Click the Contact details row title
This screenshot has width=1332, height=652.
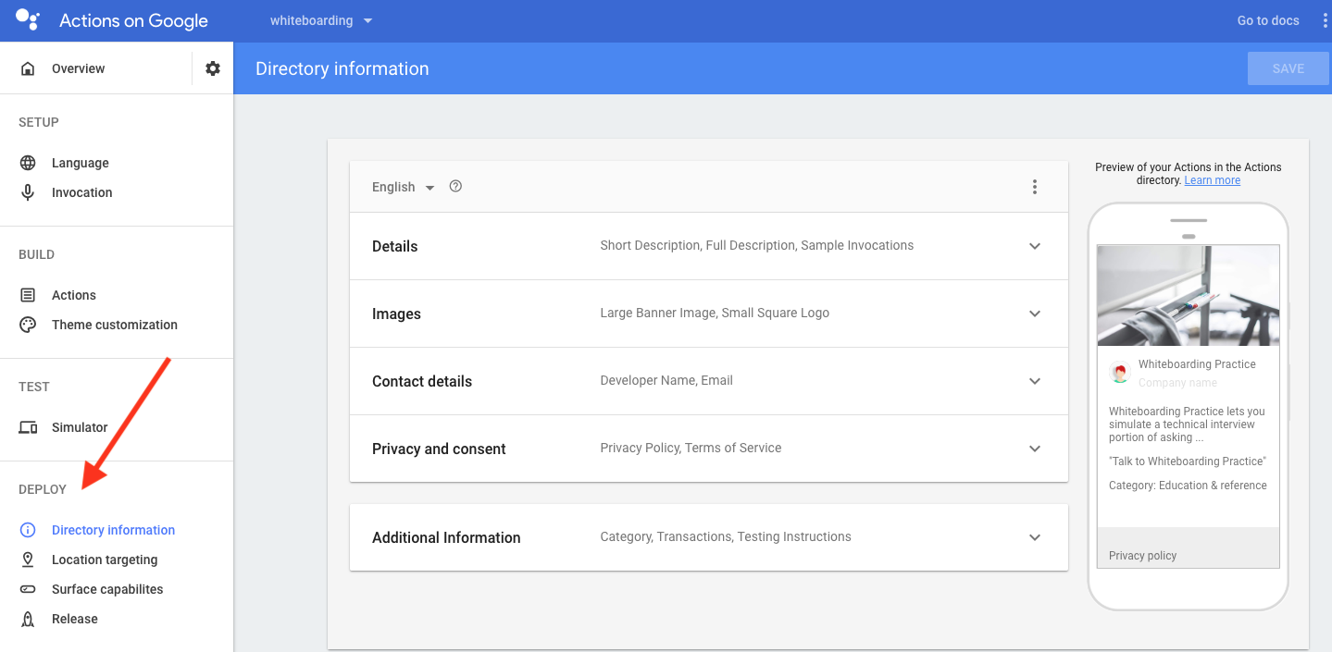click(422, 381)
